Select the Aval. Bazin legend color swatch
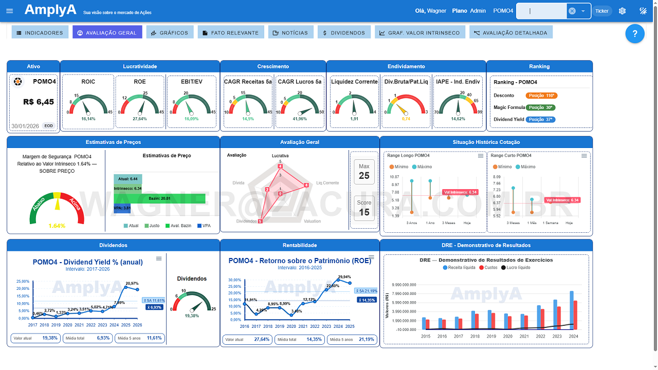The image size is (658, 370). [x=167, y=226]
